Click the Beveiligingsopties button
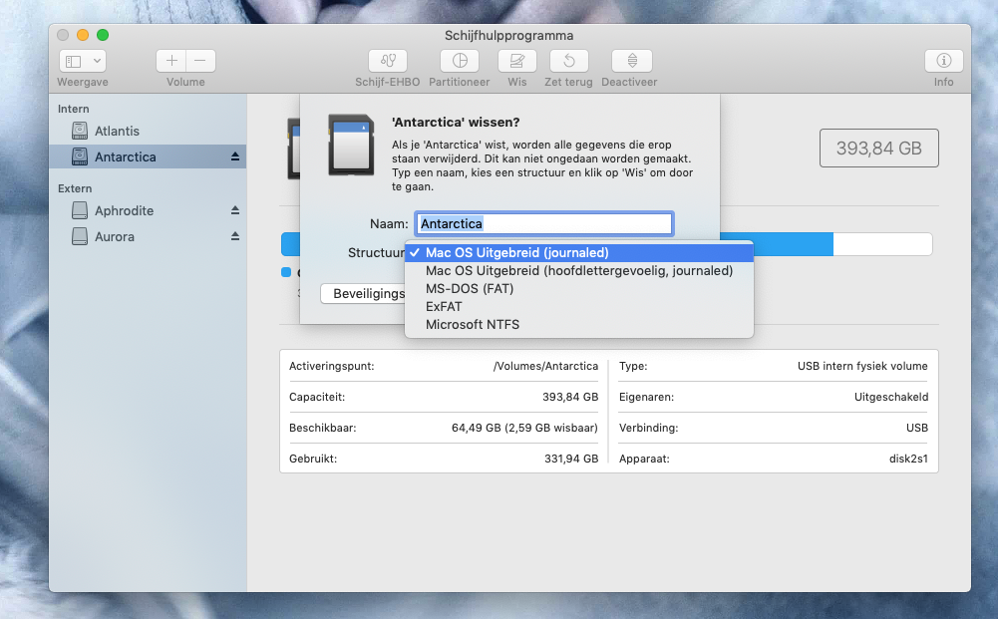This screenshot has height=619, width=998. pyautogui.click(x=363, y=293)
